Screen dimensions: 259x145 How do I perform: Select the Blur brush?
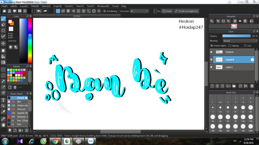18,102
